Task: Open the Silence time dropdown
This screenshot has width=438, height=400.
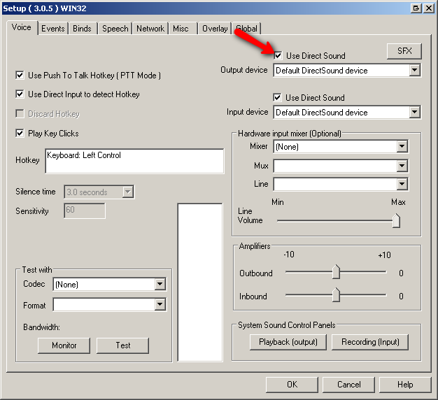Action: coord(127,192)
